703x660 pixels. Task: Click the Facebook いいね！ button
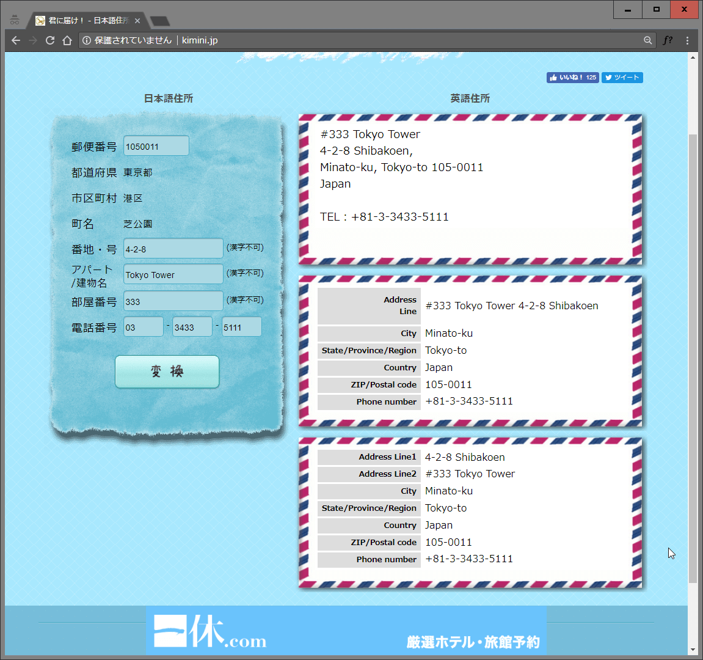pyautogui.click(x=572, y=78)
